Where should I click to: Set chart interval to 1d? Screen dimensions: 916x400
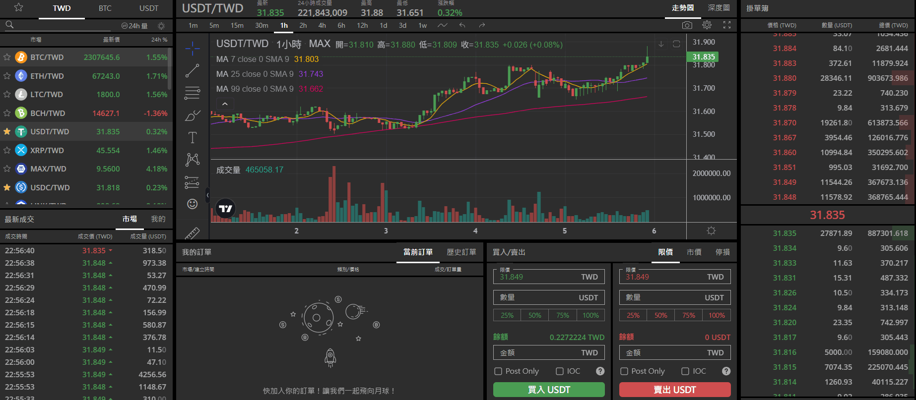384,25
